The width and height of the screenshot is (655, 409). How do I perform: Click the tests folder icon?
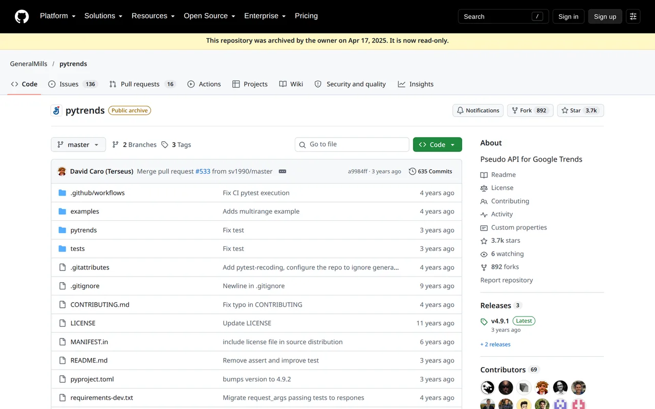62,248
